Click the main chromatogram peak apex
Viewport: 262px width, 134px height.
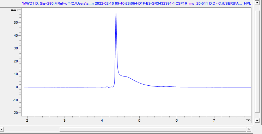tap(116, 14)
